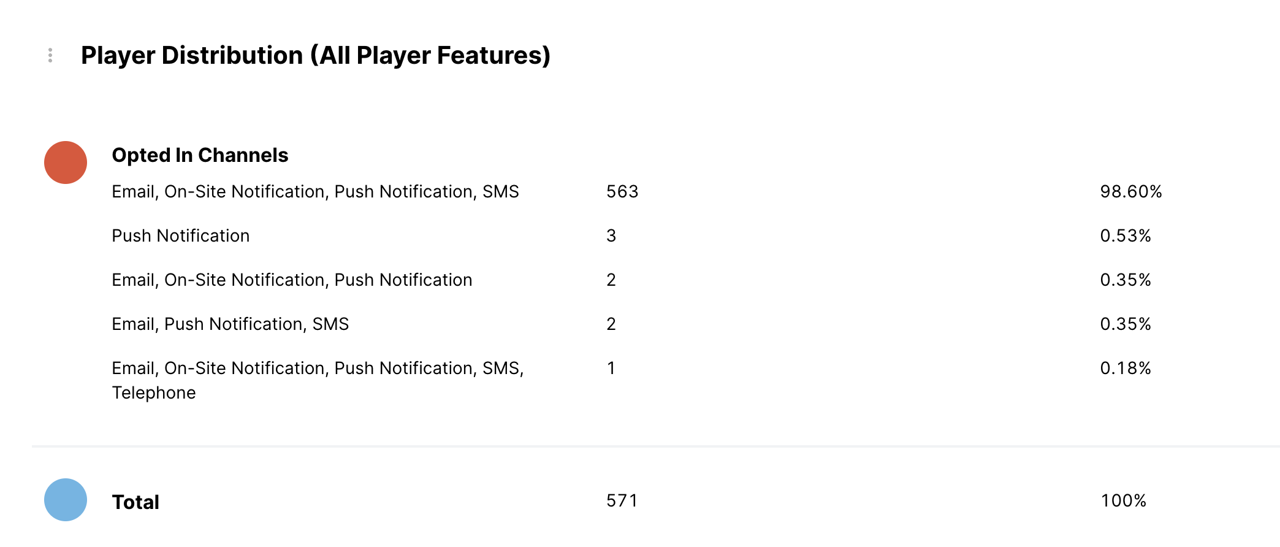
Task: Select the Player Distribution widget title
Action: (x=315, y=56)
